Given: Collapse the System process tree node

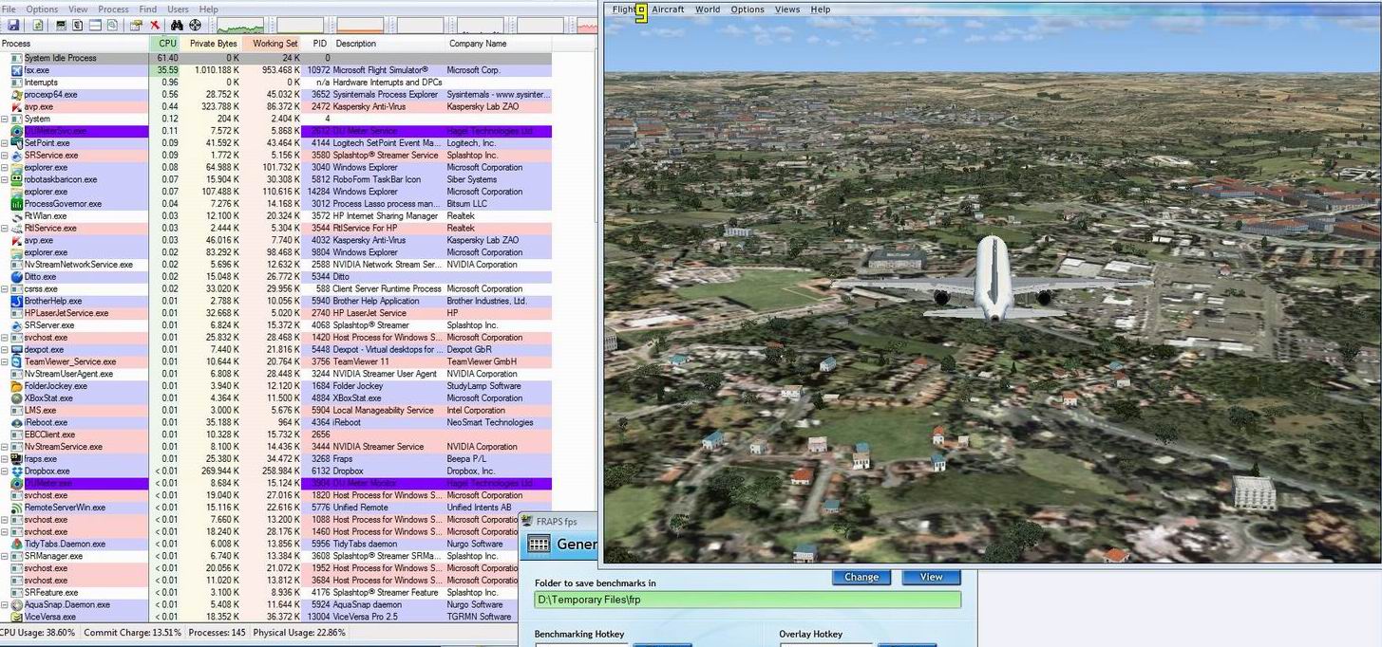Looking at the screenshot, I should click(x=5, y=119).
